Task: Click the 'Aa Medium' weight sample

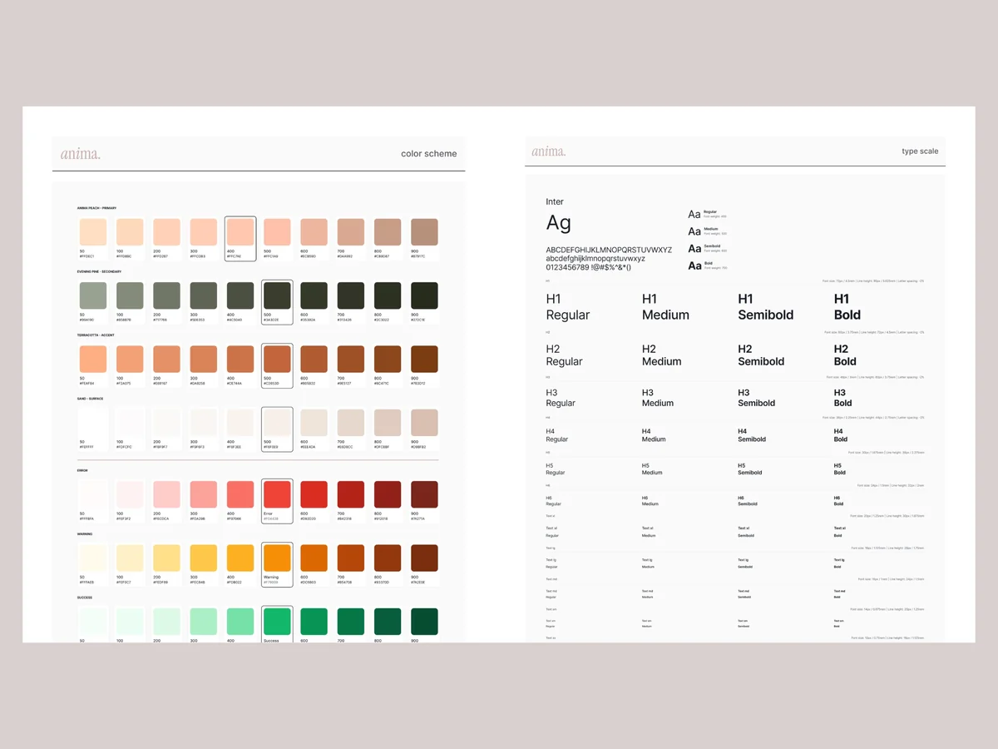Action: pyautogui.click(x=708, y=231)
